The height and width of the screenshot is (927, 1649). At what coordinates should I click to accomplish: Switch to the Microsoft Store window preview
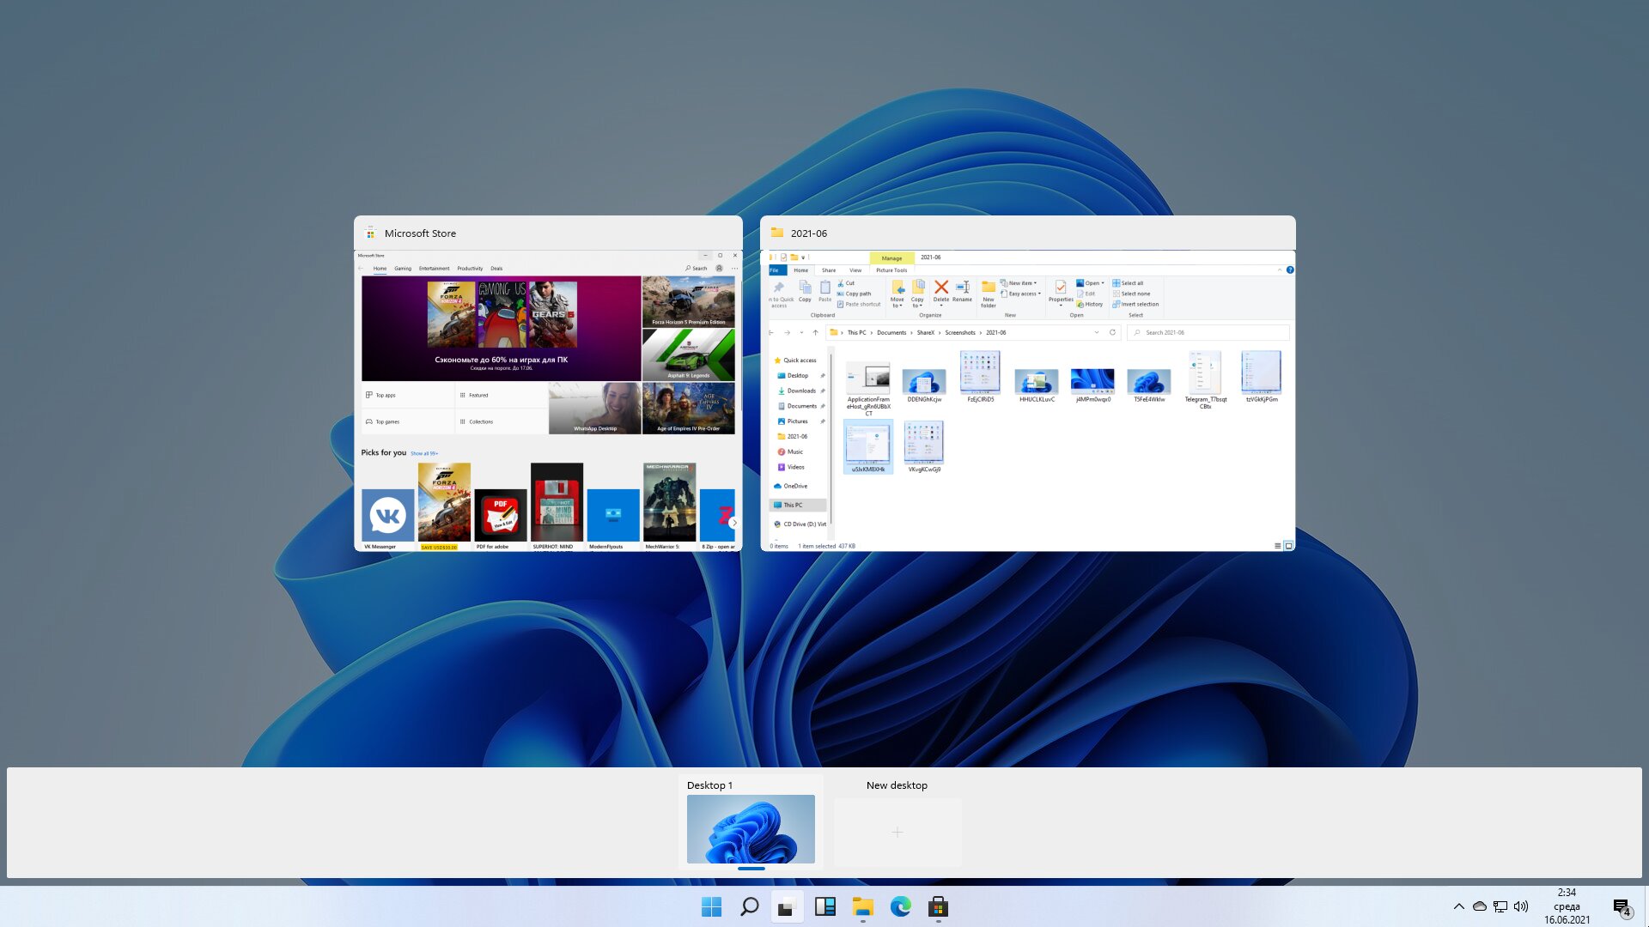coord(548,401)
